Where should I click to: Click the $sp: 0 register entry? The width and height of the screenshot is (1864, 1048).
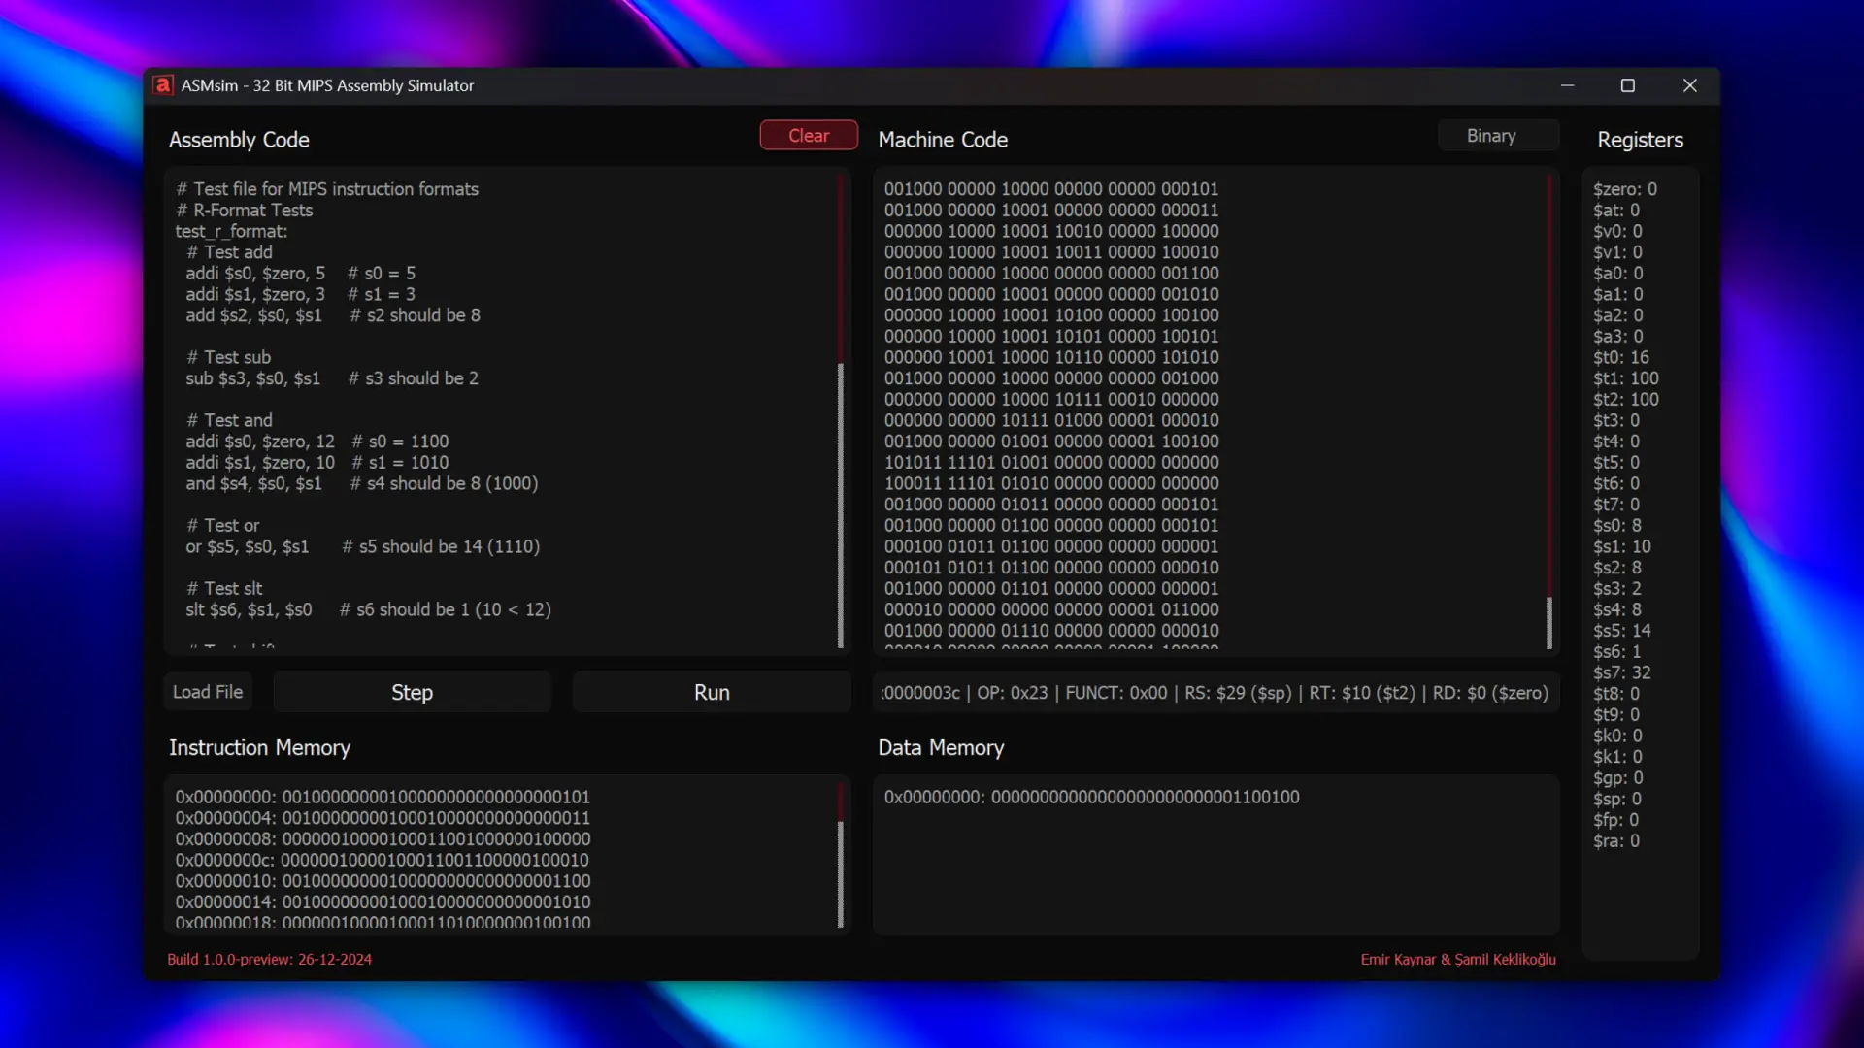[1617, 799]
